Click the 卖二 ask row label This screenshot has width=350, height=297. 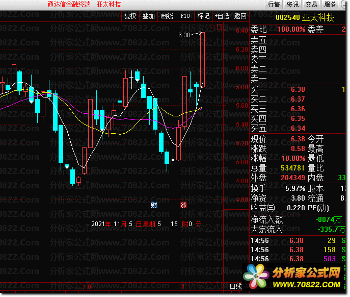tap(259, 69)
